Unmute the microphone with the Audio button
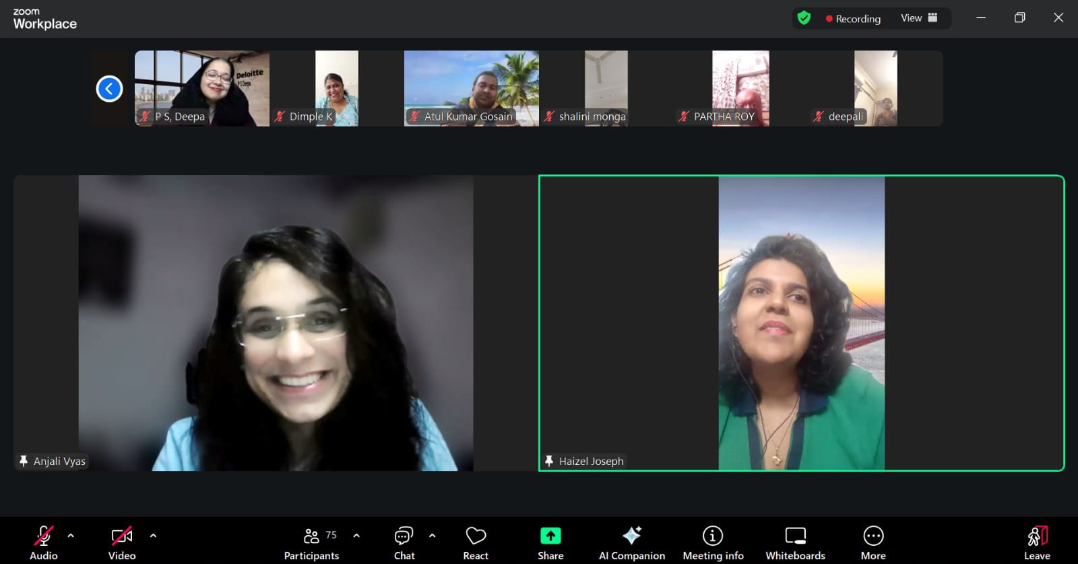The height and width of the screenshot is (564, 1078). coord(44,542)
